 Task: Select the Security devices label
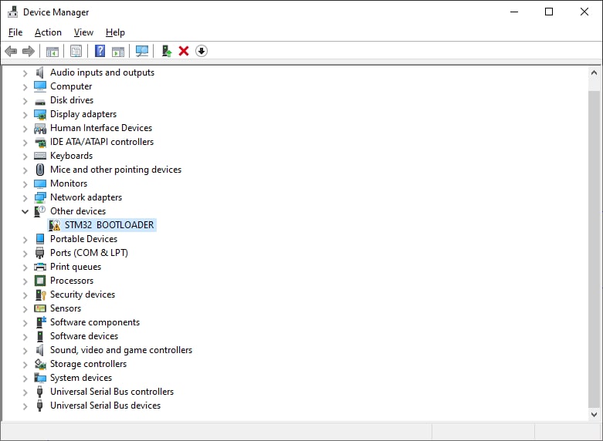click(83, 295)
